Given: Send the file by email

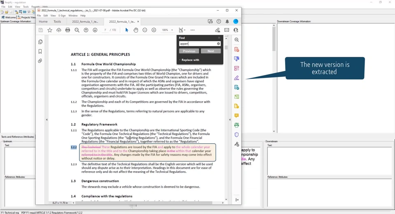Looking at the screenshot, I should tap(227, 30).
